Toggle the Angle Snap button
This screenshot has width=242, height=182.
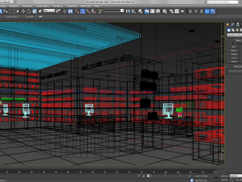(x=83, y=11)
